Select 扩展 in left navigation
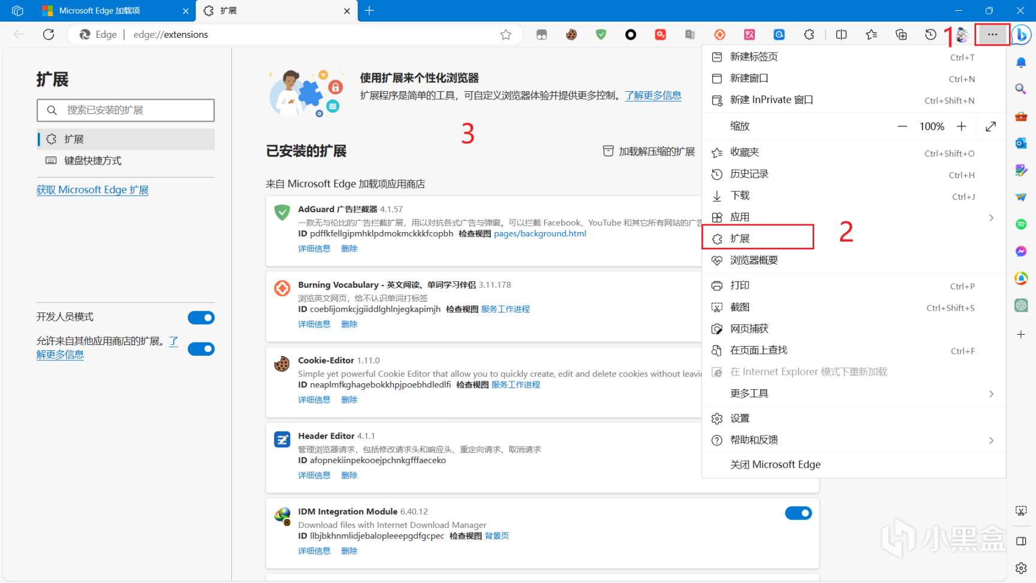This screenshot has width=1036, height=583. pyautogui.click(x=126, y=139)
